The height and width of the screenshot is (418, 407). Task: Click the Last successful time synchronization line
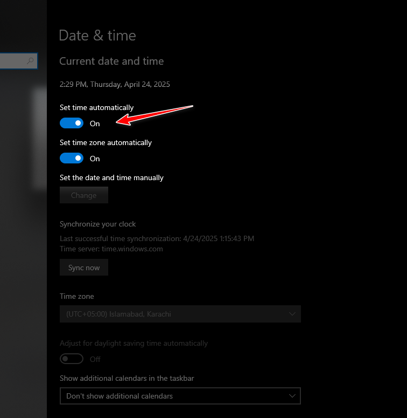click(x=157, y=238)
